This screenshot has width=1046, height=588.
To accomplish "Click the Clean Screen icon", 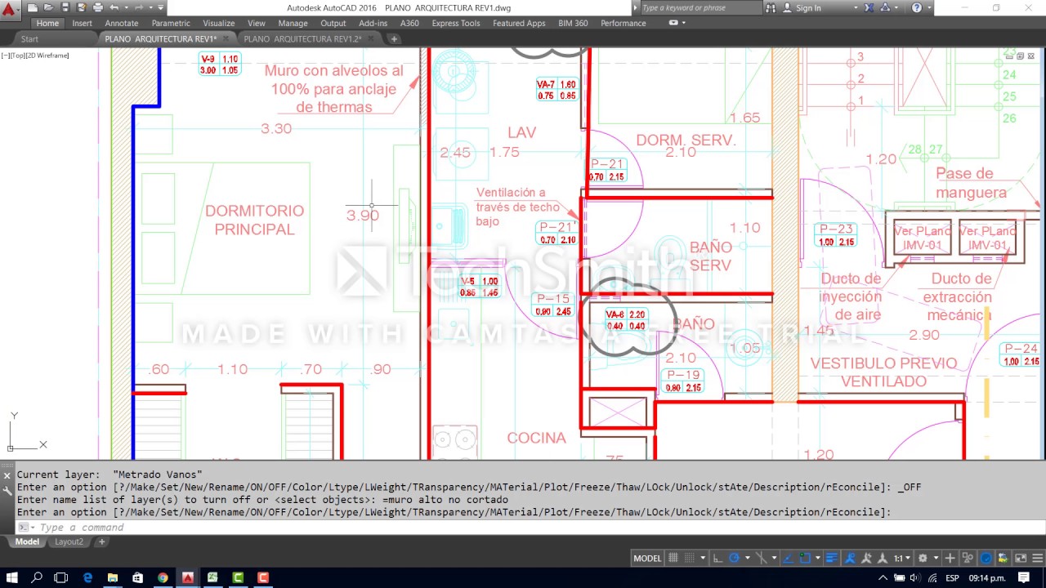I will pos(1020,559).
